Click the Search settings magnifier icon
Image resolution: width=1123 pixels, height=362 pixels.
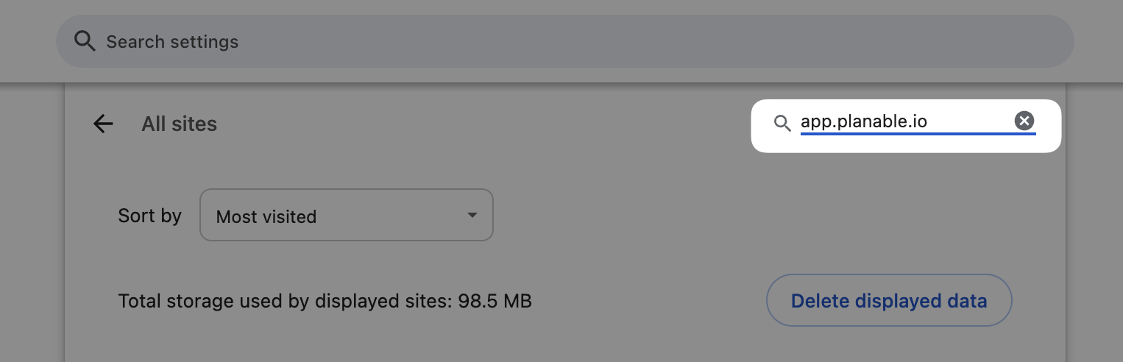[85, 41]
